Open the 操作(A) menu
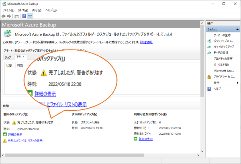 (x=23, y=10)
